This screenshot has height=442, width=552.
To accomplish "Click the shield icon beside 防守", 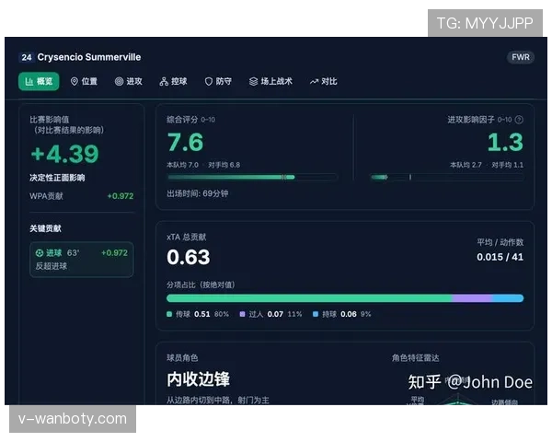I will 209,81.
